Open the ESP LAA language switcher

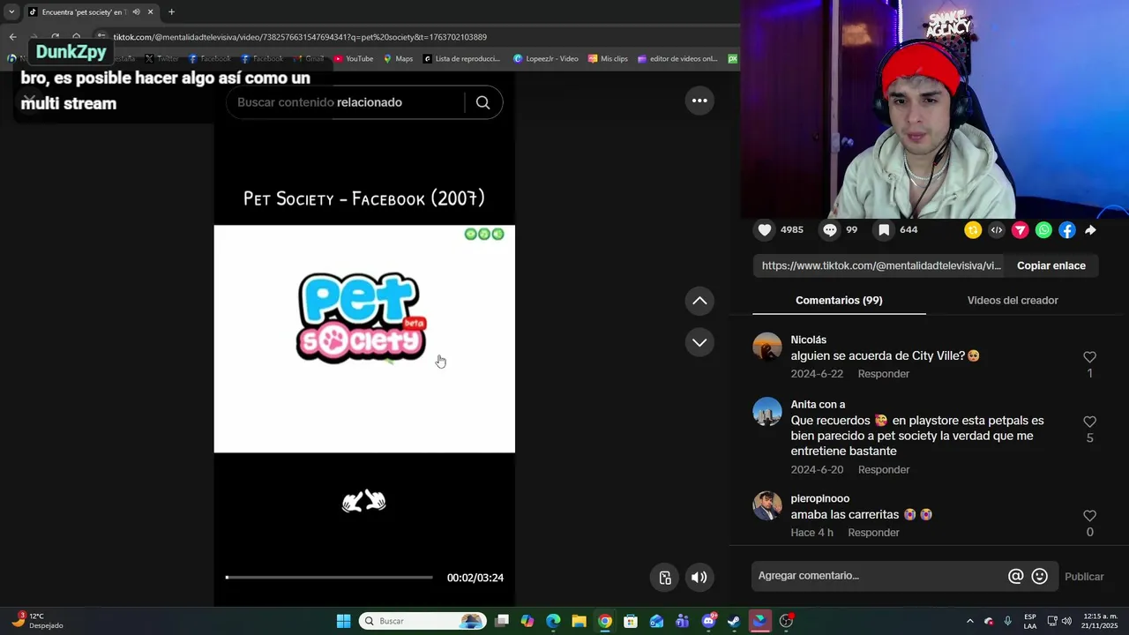(1030, 621)
